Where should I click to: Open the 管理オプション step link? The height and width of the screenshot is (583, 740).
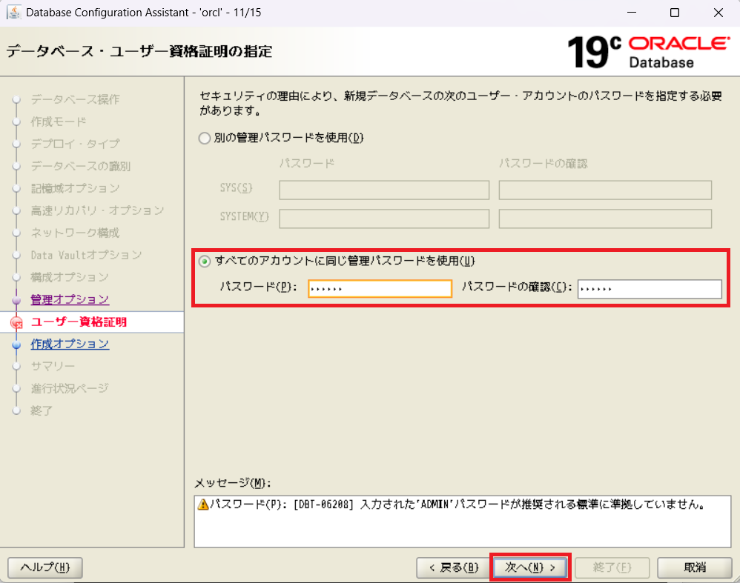tap(70, 299)
